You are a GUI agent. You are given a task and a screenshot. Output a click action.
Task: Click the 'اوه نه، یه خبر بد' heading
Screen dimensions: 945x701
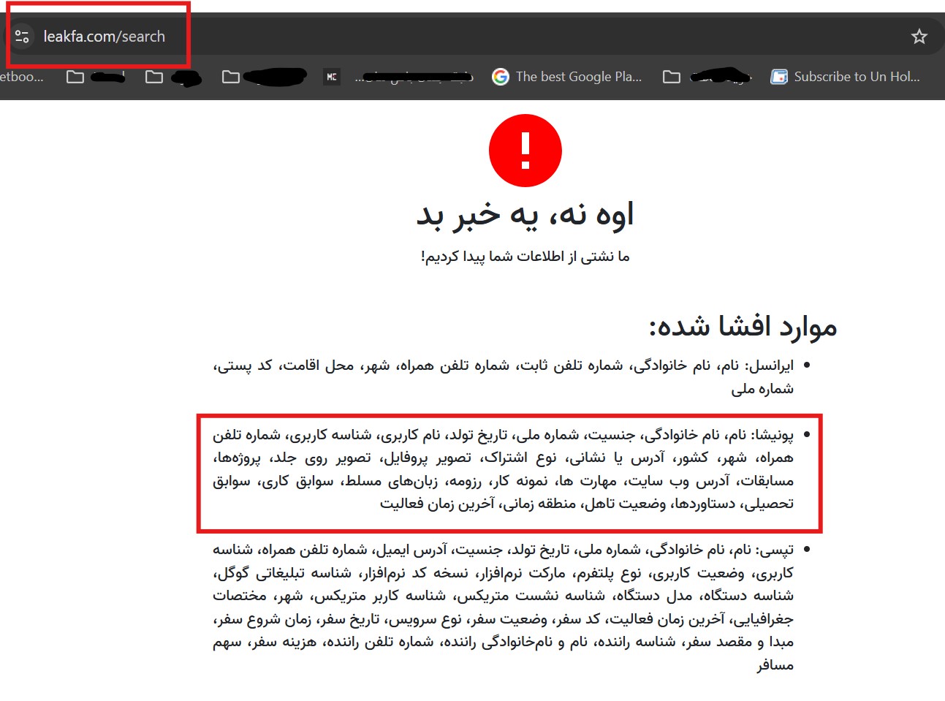(525, 215)
